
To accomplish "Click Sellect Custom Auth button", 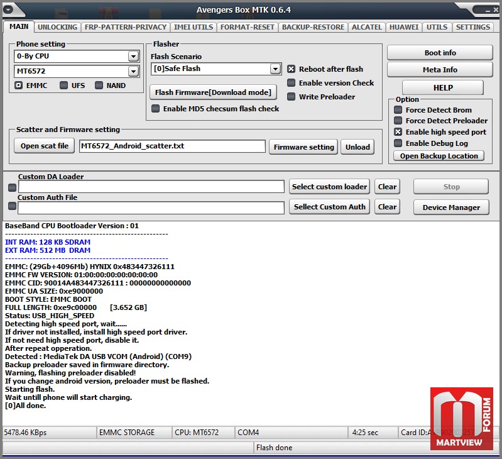I will tap(329, 207).
